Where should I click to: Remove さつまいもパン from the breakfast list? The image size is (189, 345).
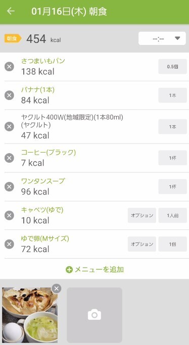[9, 67]
